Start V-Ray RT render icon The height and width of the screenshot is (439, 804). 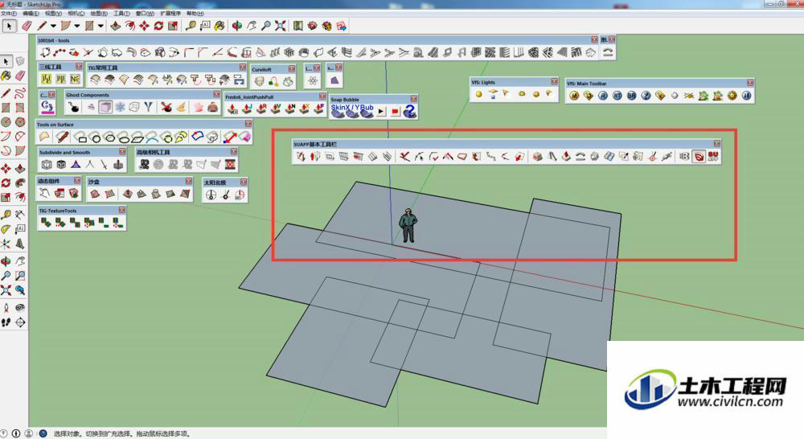click(617, 96)
